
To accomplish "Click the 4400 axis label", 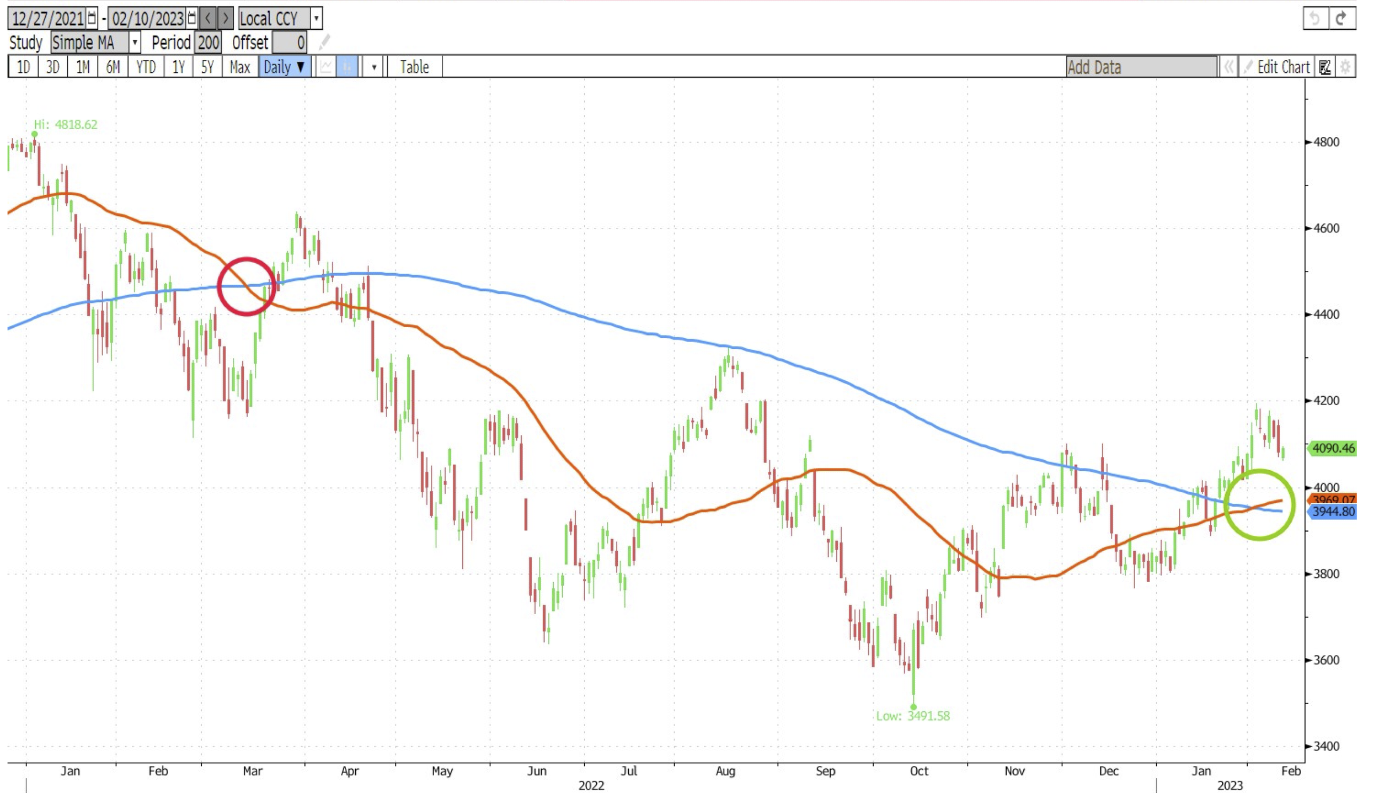I will click(1326, 314).
